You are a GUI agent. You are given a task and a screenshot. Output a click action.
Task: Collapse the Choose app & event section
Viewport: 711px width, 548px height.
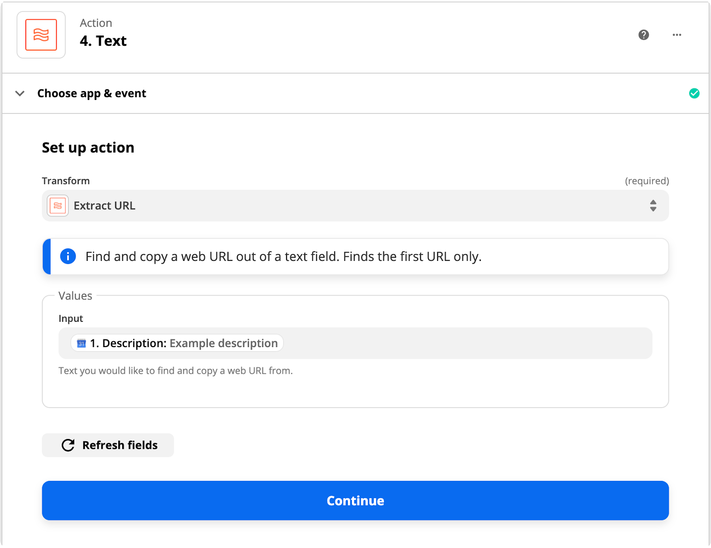pyautogui.click(x=20, y=93)
